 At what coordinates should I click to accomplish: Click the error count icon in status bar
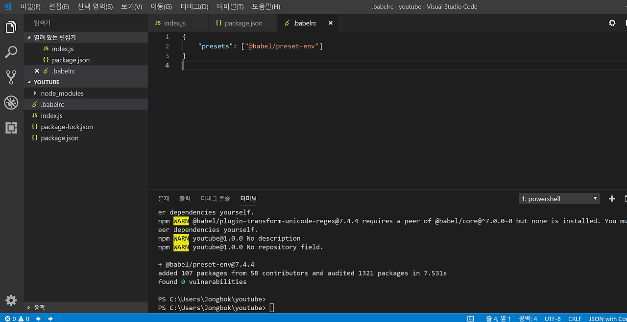[7, 319]
